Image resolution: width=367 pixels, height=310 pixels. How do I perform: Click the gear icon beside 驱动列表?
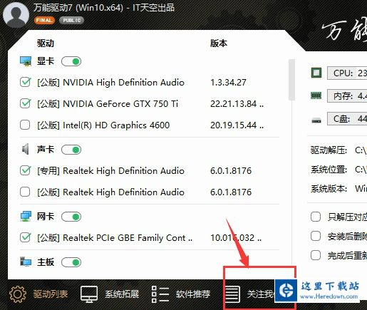17,294
